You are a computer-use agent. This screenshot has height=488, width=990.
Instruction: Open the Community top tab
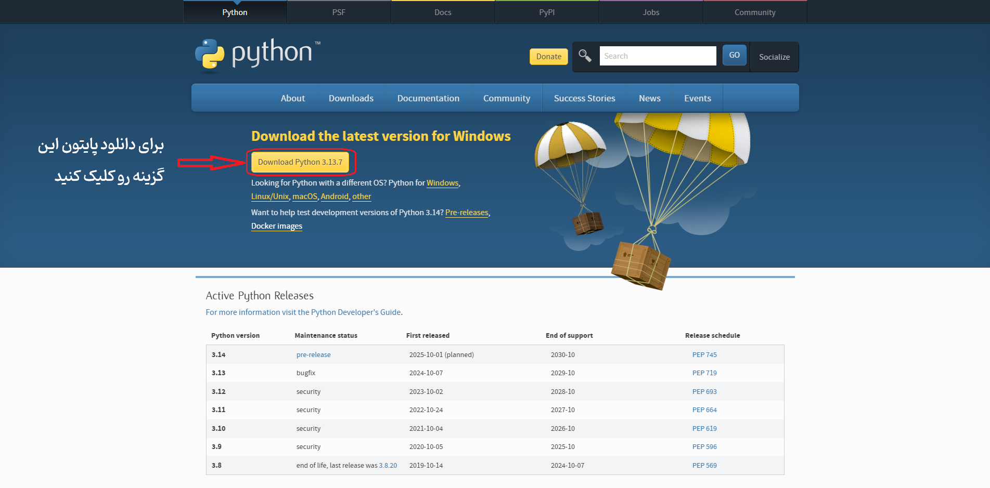tap(755, 12)
